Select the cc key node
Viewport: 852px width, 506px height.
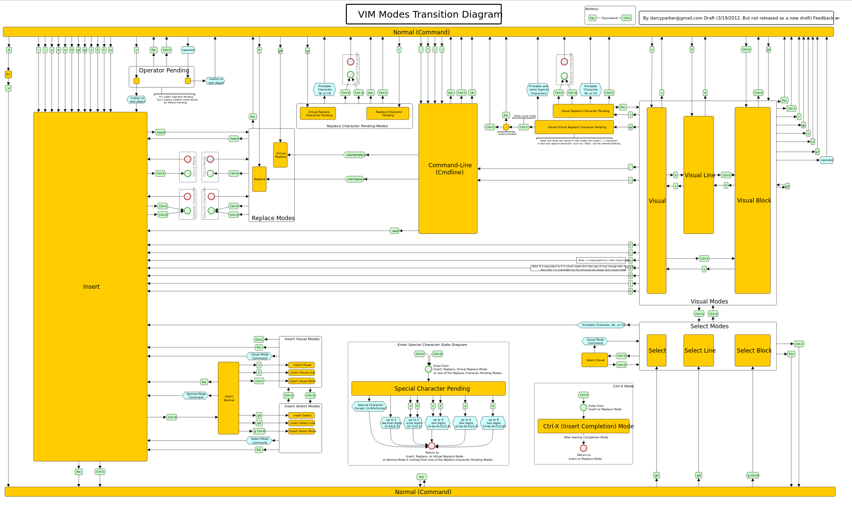(x=111, y=50)
